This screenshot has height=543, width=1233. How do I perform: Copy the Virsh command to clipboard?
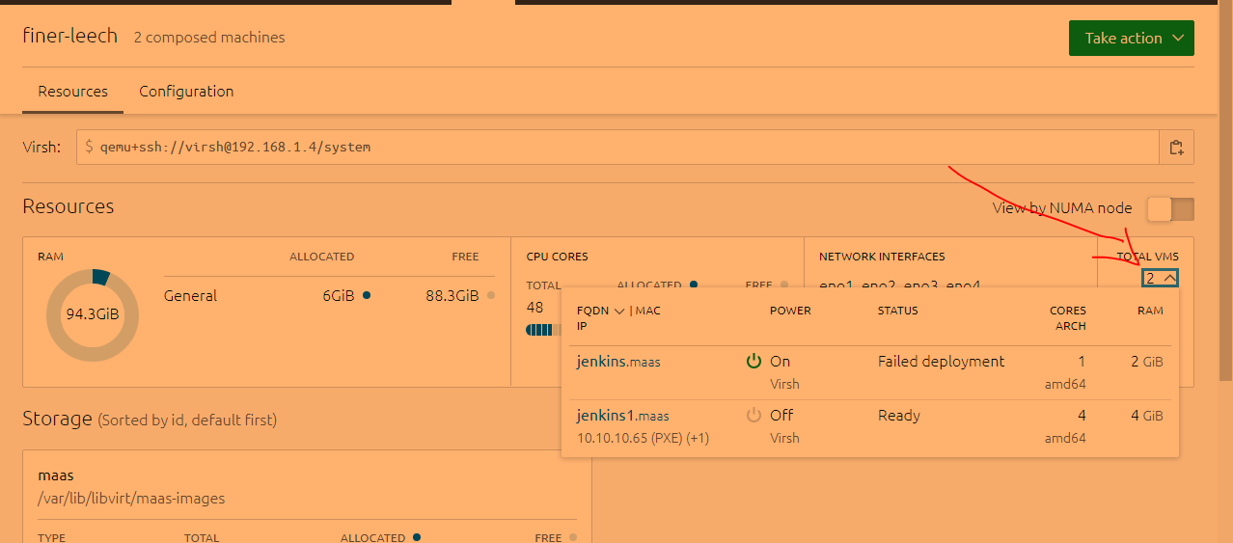point(1176,148)
